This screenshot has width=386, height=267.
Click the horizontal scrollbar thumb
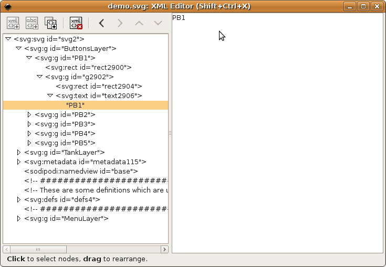point(38,249)
